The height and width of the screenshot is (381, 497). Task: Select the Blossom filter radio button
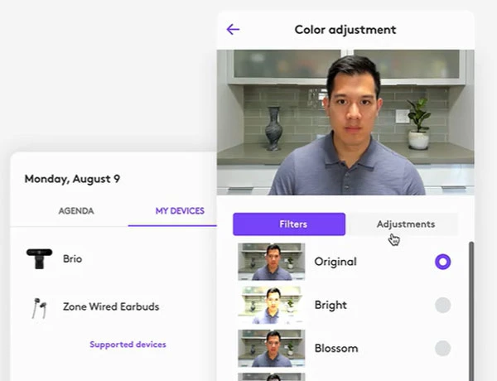coord(443,348)
